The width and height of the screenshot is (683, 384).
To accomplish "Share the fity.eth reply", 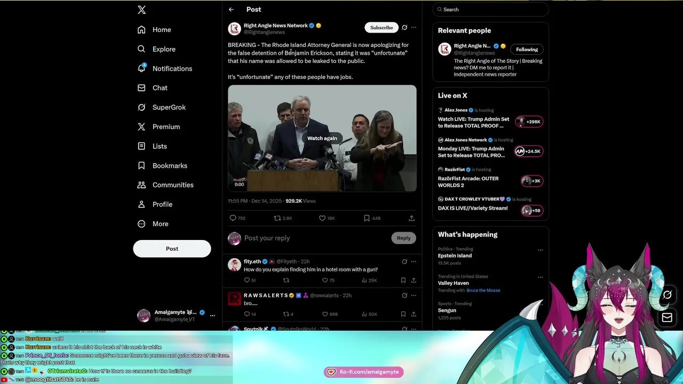I will [x=414, y=280].
